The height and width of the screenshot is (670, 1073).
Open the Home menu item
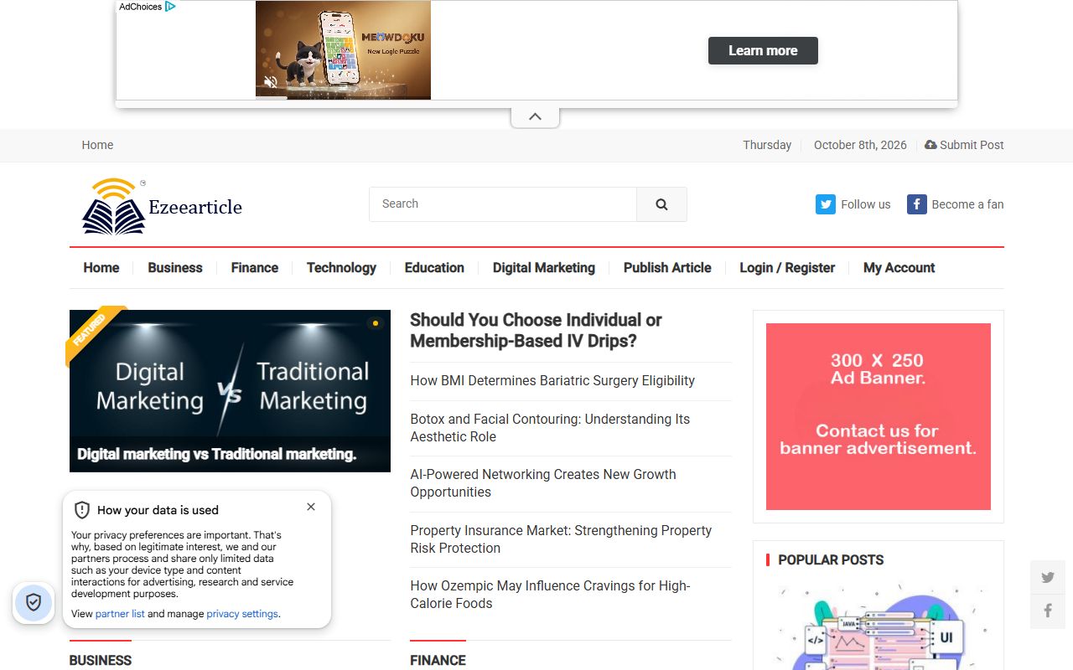point(101,268)
